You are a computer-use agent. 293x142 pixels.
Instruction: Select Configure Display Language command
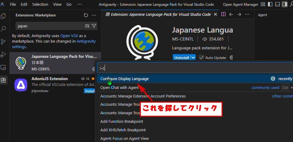[x=124, y=79]
